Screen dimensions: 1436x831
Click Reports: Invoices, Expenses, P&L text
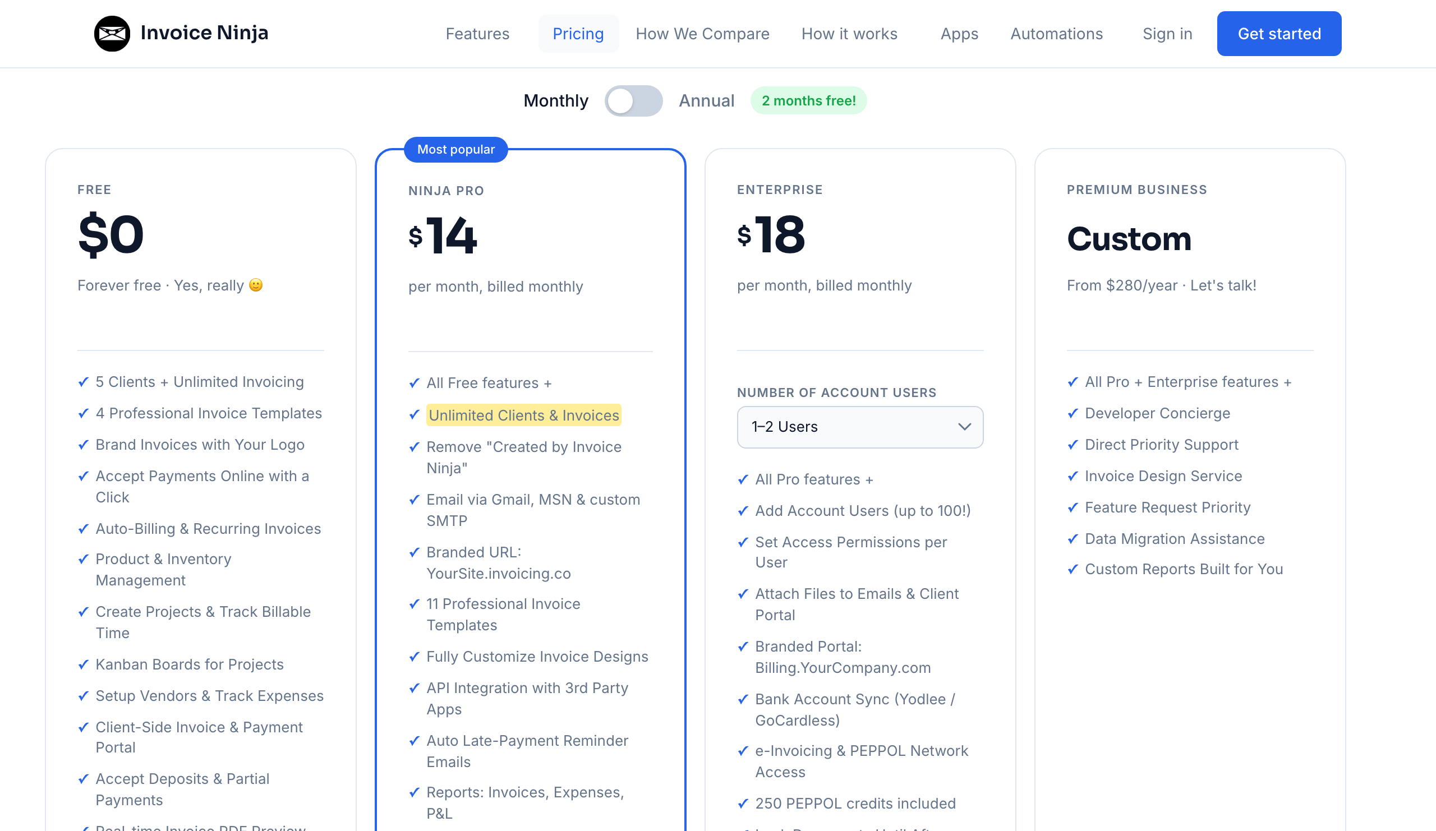tap(526, 802)
